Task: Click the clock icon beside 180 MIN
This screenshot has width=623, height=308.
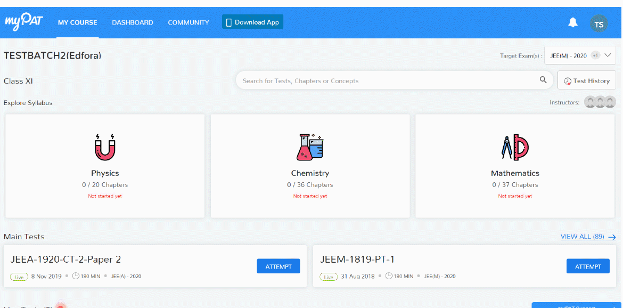Action: (76, 276)
